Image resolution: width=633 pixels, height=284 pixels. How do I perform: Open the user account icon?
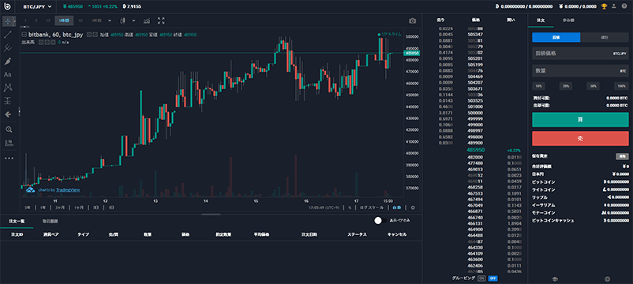[614, 6]
